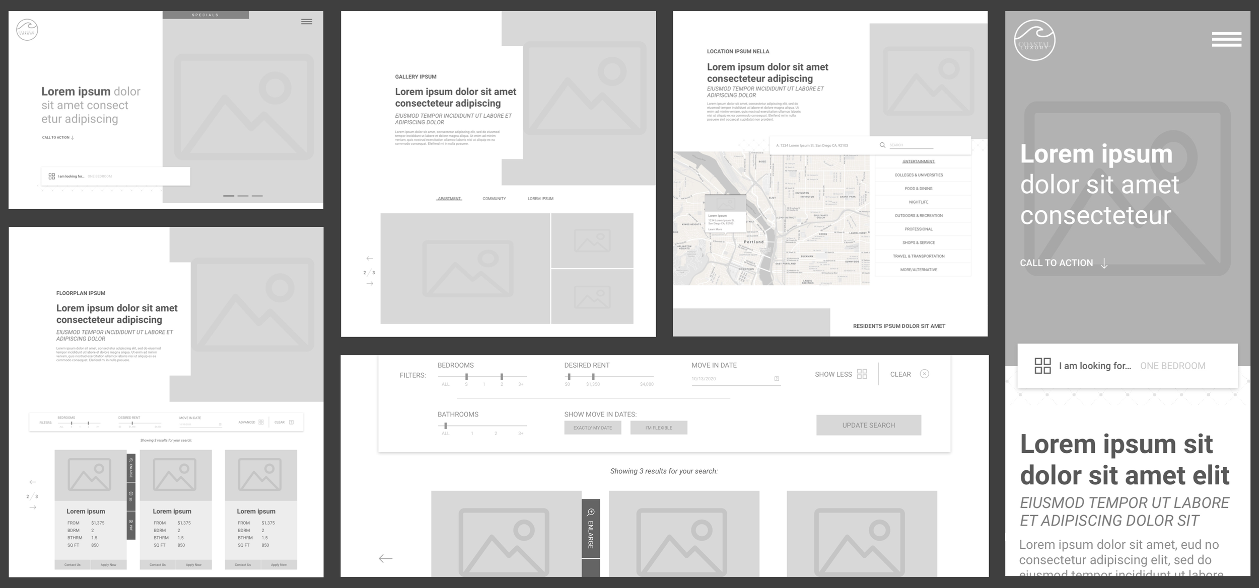Open the hamburger menu in the mobile header
This screenshot has height=588, width=1259.
pyautogui.click(x=1226, y=39)
